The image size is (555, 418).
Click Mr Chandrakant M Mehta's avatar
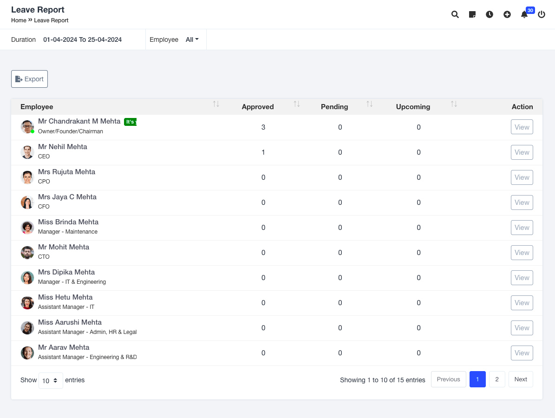pos(27,127)
